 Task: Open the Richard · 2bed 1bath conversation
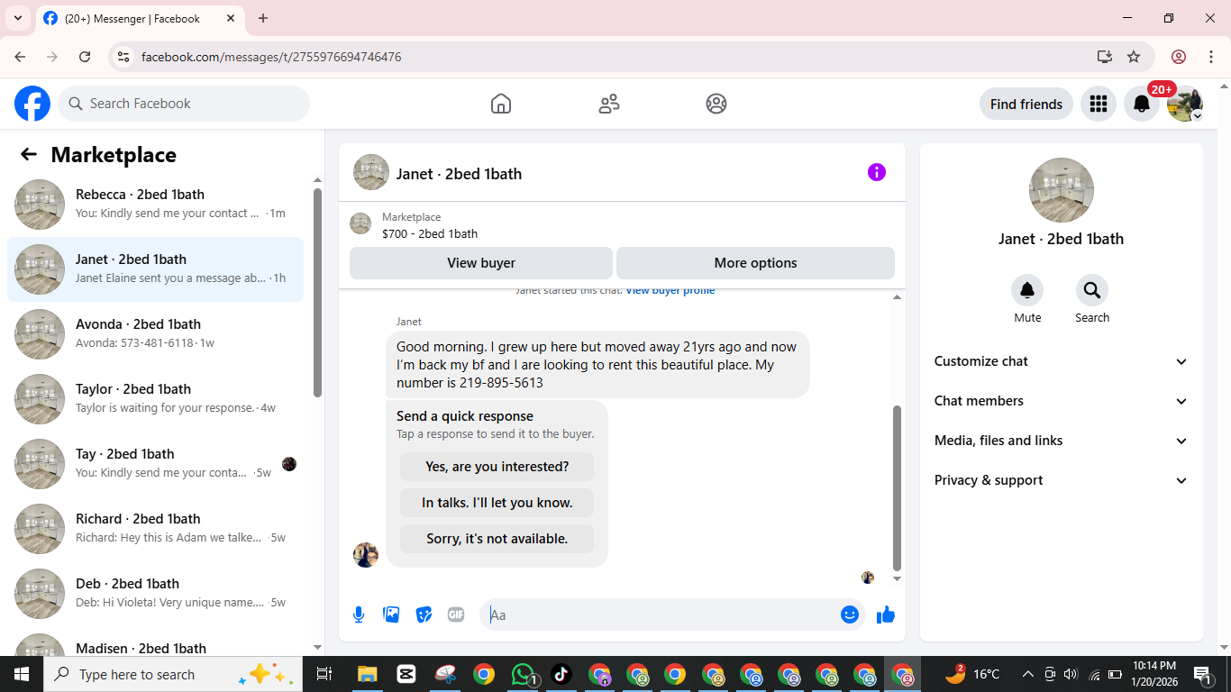pyautogui.click(x=155, y=529)
